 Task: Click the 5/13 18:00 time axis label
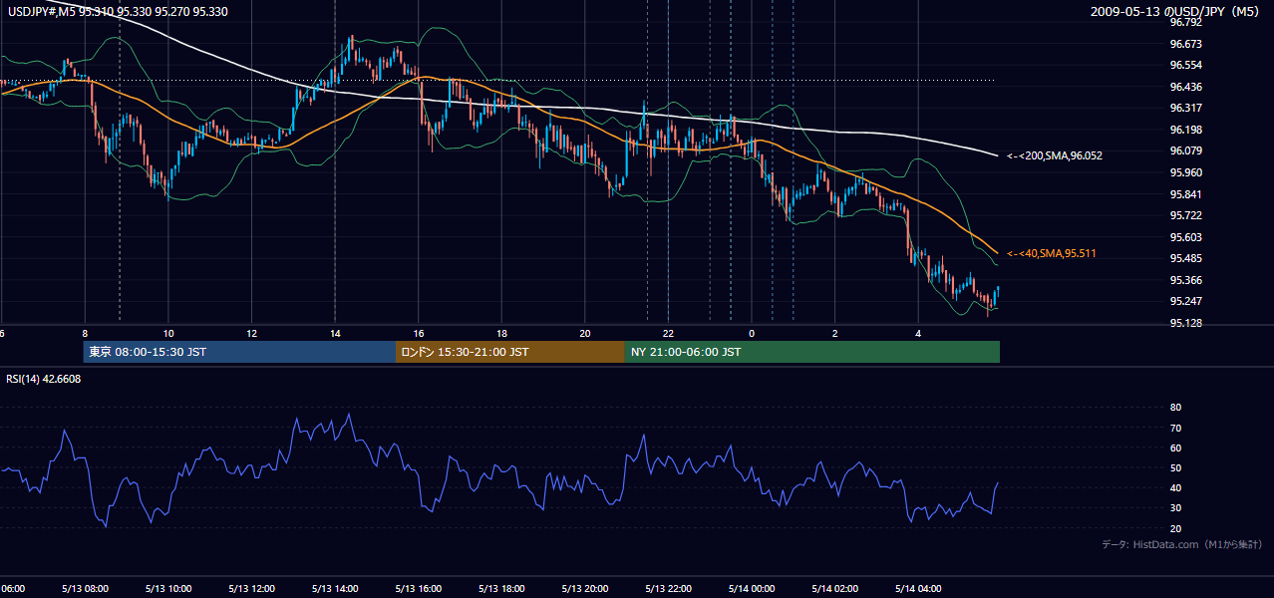pos(501,589)
